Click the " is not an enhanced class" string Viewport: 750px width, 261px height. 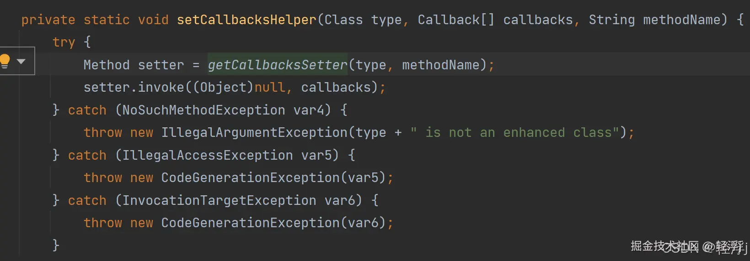[x=514, y=132]
